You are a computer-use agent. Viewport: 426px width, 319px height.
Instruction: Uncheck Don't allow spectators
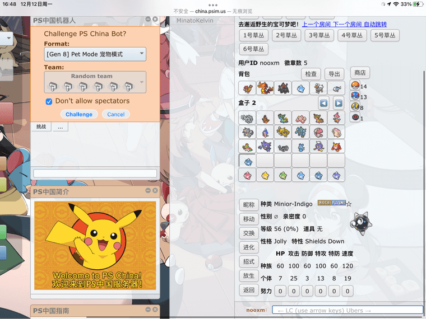click(49, 101)
